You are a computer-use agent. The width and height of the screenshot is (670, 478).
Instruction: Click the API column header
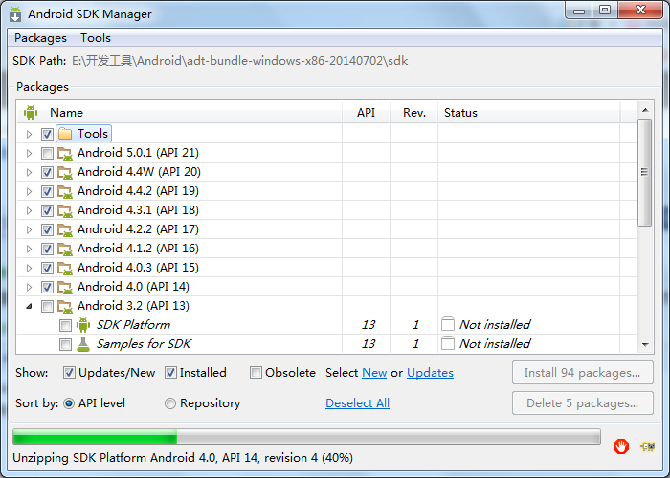[367, 113]
